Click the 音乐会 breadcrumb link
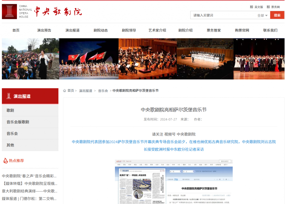Viewport: 285px width, 204px height. (x=103, y=91)
